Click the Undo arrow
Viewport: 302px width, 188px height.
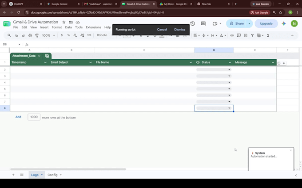(16, 35)
